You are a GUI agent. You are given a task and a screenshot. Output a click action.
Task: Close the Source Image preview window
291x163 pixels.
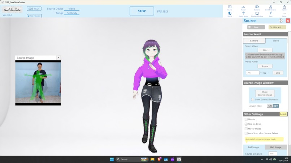[58, 58]
